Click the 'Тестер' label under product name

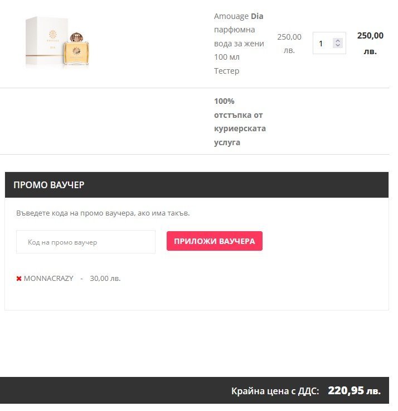click(x=226, y=71)
